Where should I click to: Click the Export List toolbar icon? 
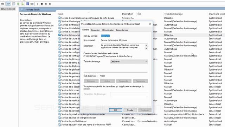coord(22,4)
